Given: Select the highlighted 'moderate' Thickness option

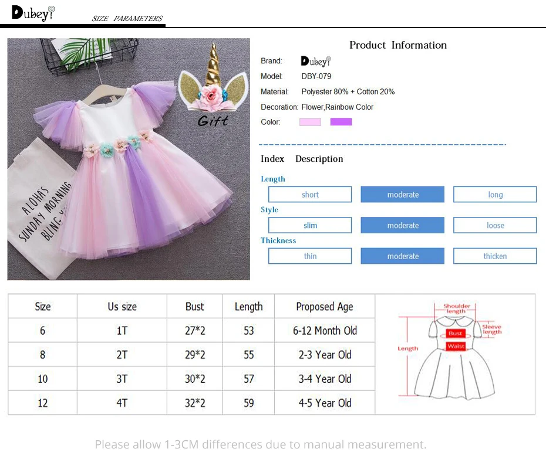Looking at the screenshot, I should [403, 256].
